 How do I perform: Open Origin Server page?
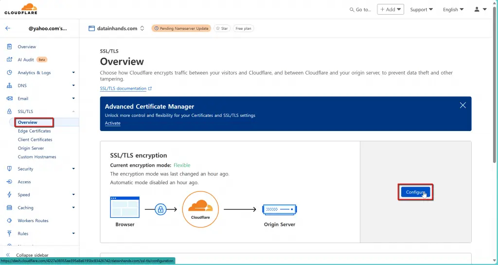31,148
